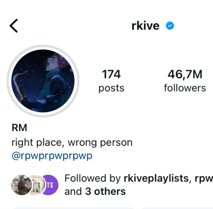Open the @rpwprpwprpwp mention link
Image resolution: width=213 pixels, height=209 pixels.
[52, 156]
